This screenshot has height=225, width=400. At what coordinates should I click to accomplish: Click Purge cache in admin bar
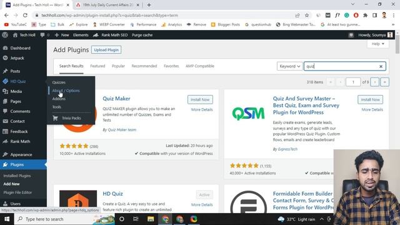pyautogui.click(x=142, y=35)
